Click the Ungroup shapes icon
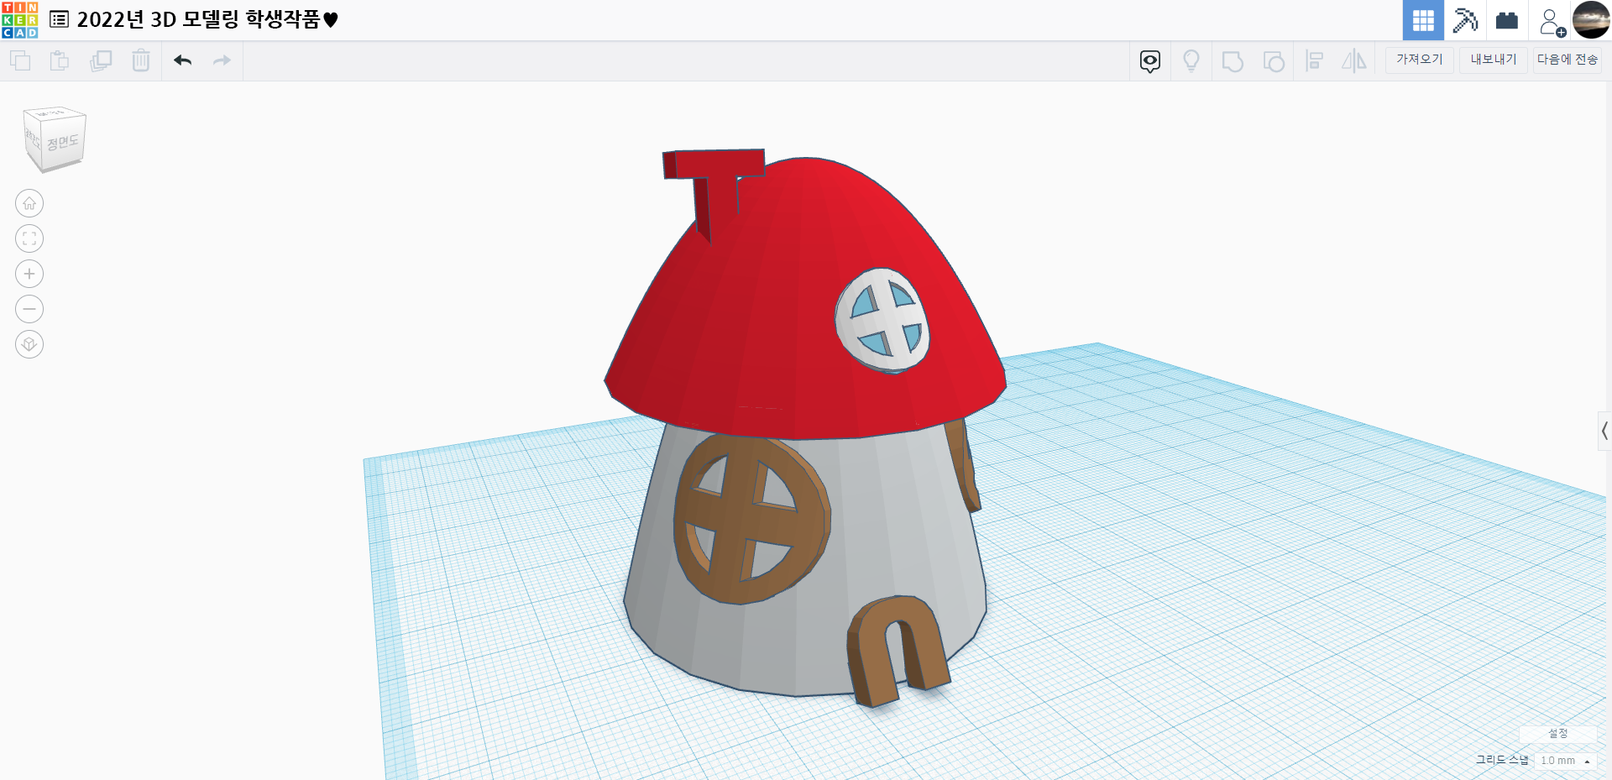This screenshot has height=780, width=1612. (x=1274, y=61)
